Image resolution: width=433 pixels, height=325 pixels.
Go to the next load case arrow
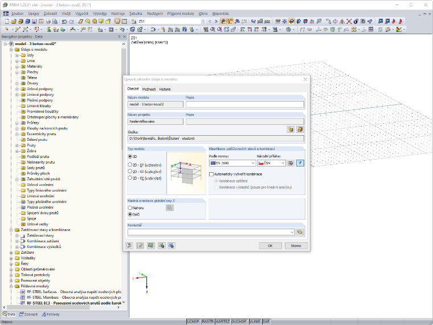216,21
